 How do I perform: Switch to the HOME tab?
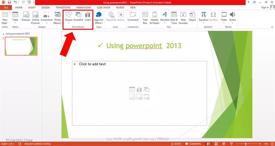point(19,8)
